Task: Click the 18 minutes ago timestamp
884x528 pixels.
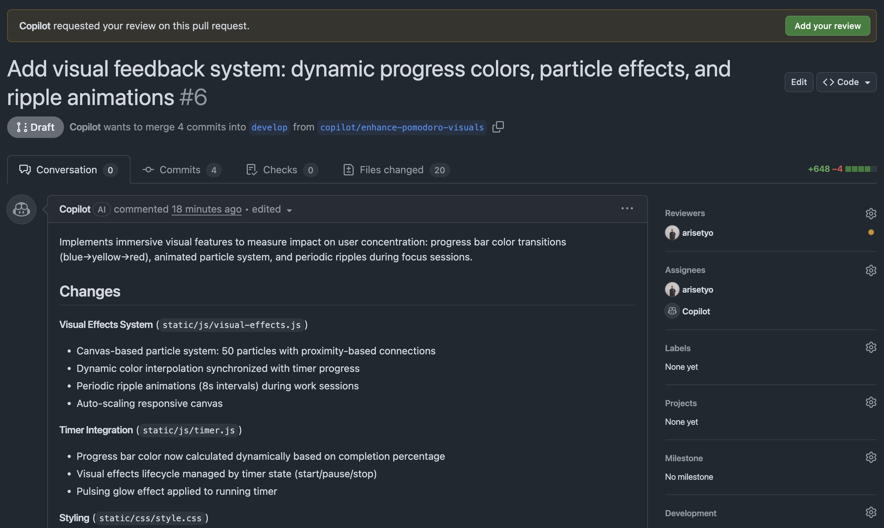Action: [206, 209]
